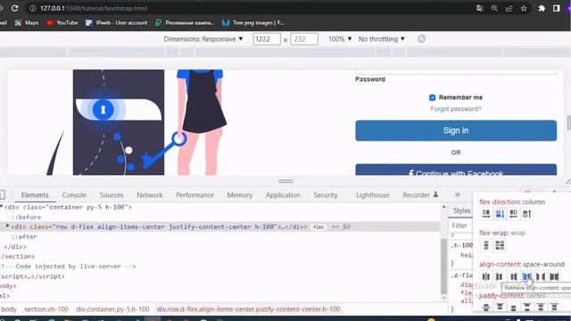Select the Styles pane tab
571x321 pixels.
[x=462, y=210]
